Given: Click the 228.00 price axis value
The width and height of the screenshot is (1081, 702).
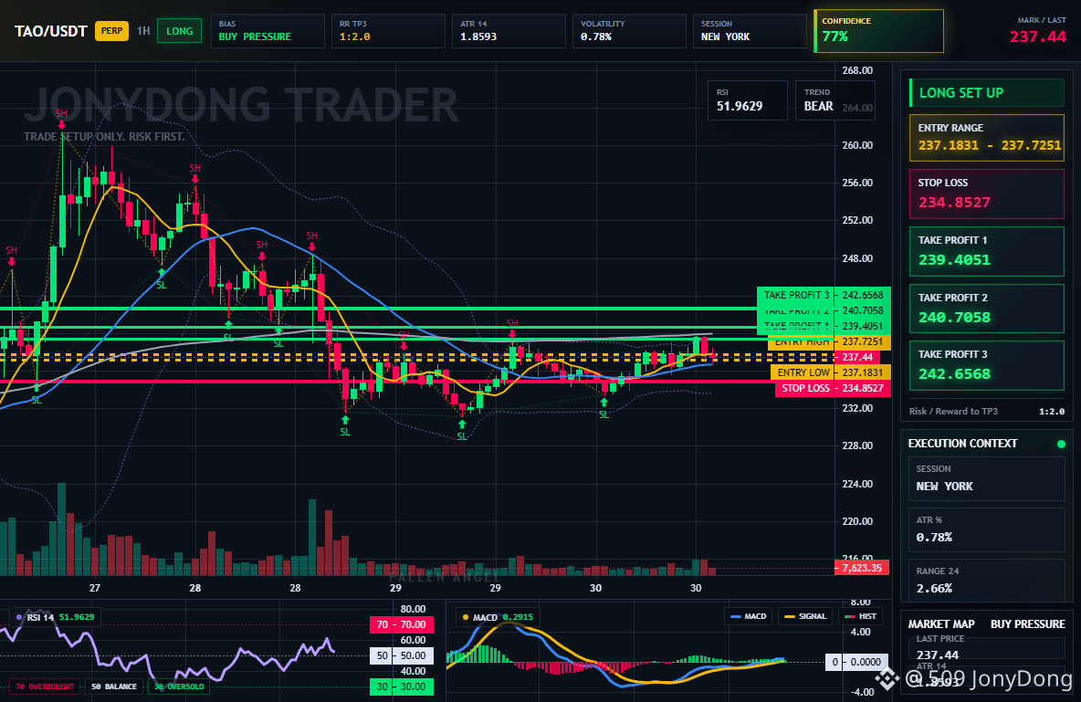Looking at the screenshot, I should tap(857, 445).
